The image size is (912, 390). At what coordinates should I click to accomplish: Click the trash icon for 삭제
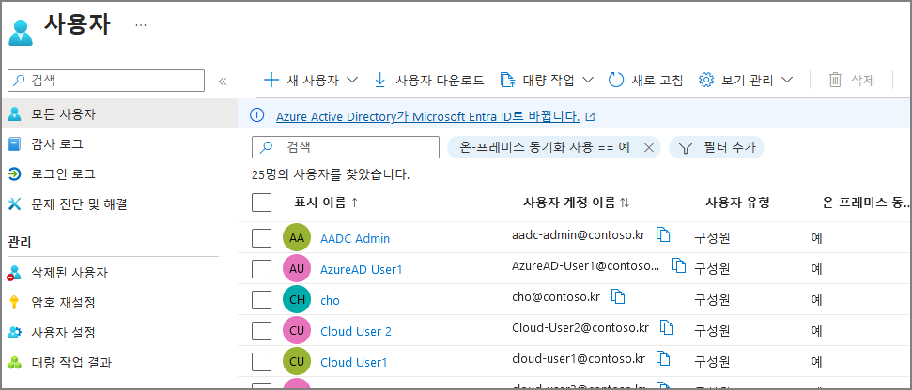tap(835, 80)
